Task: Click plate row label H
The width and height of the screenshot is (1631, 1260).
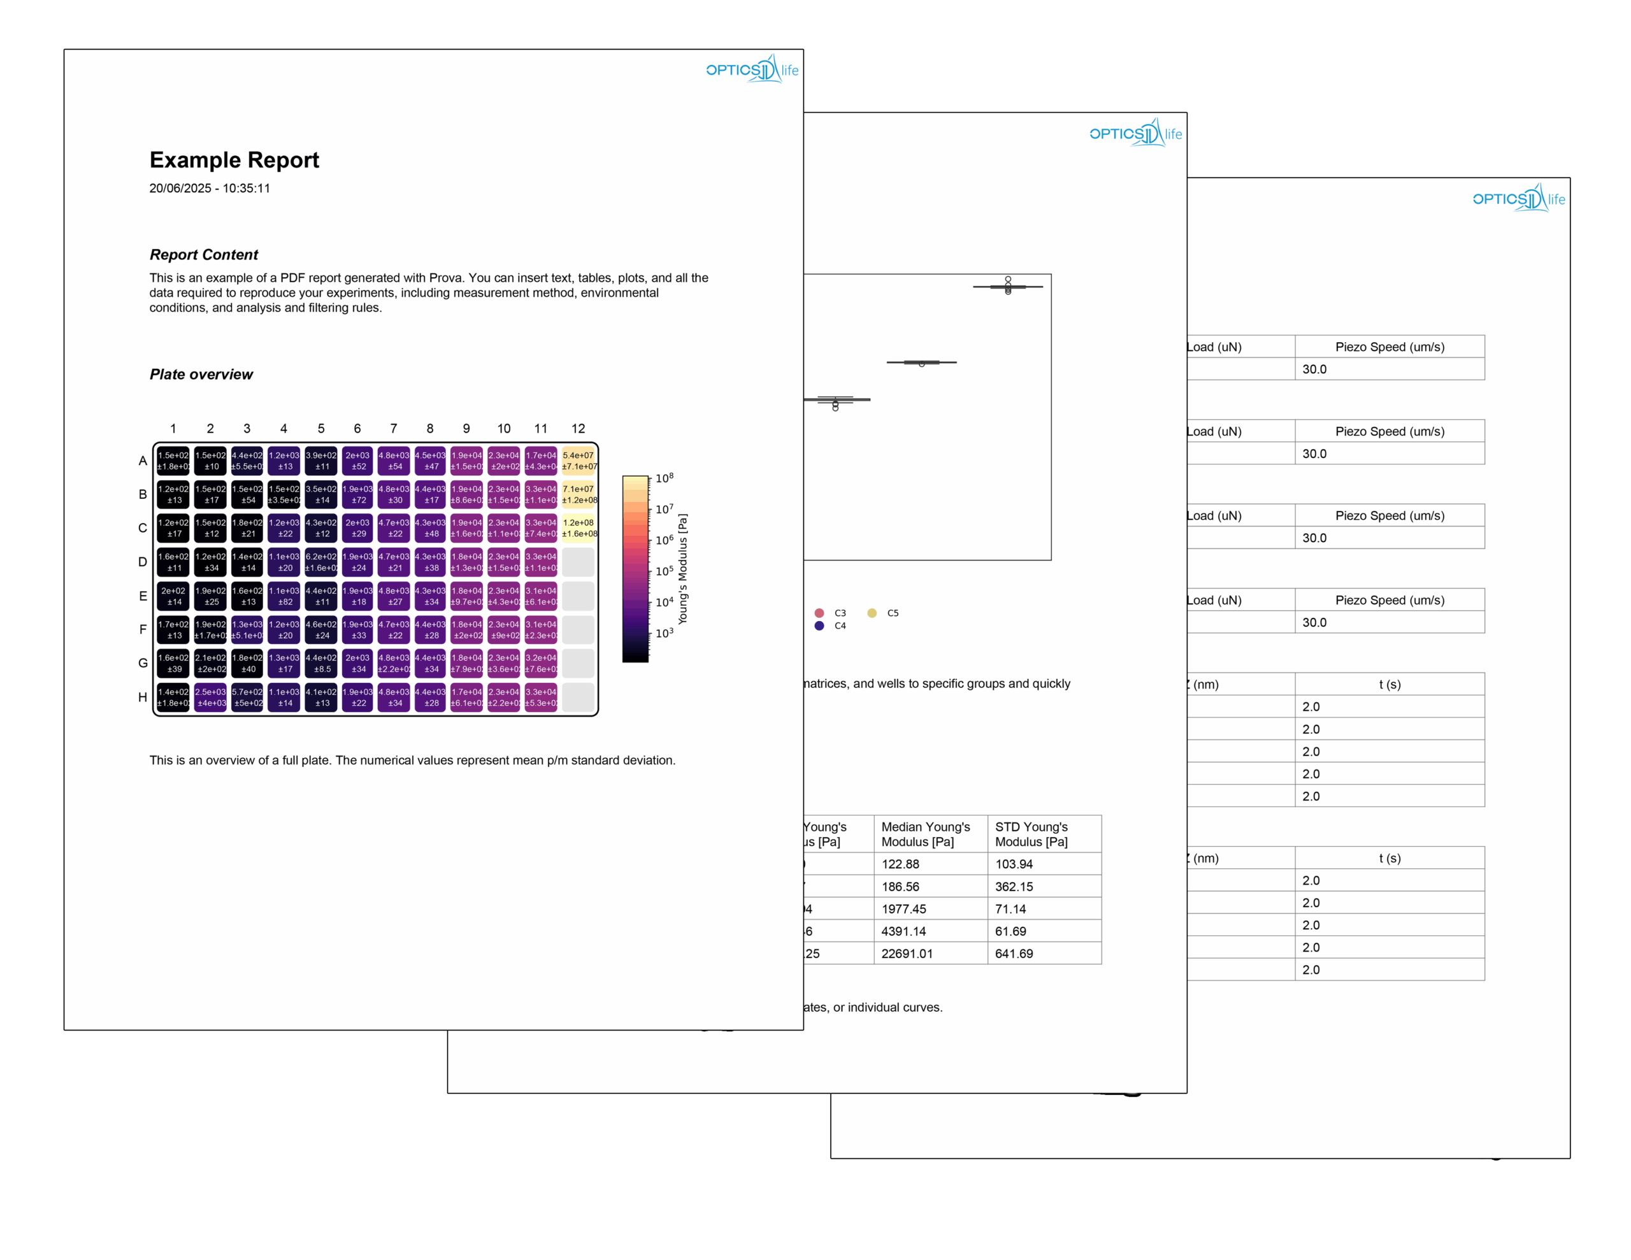Action: (x=143, y=697)
